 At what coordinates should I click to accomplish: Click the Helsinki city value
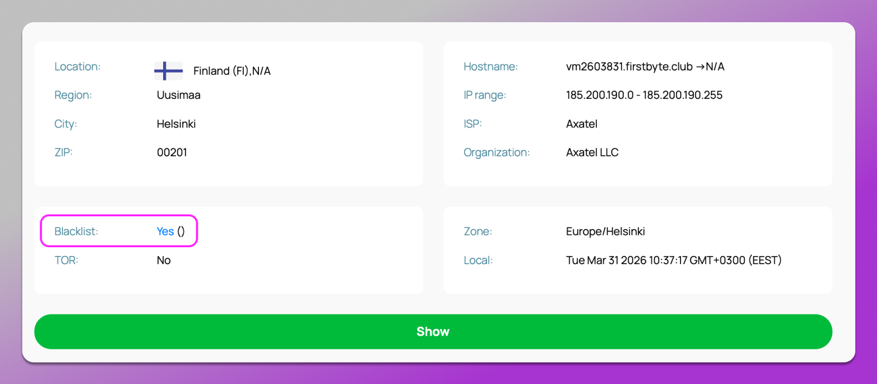176,124
